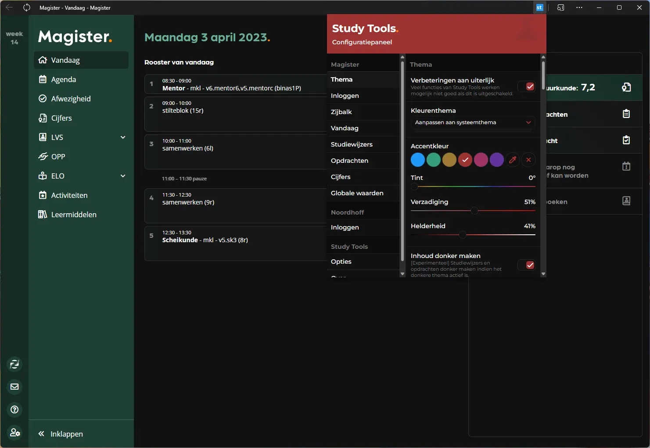Toggle Inhoud donker maken checkbox
This screenshot has width=650, height=448.
click(530, 265)
